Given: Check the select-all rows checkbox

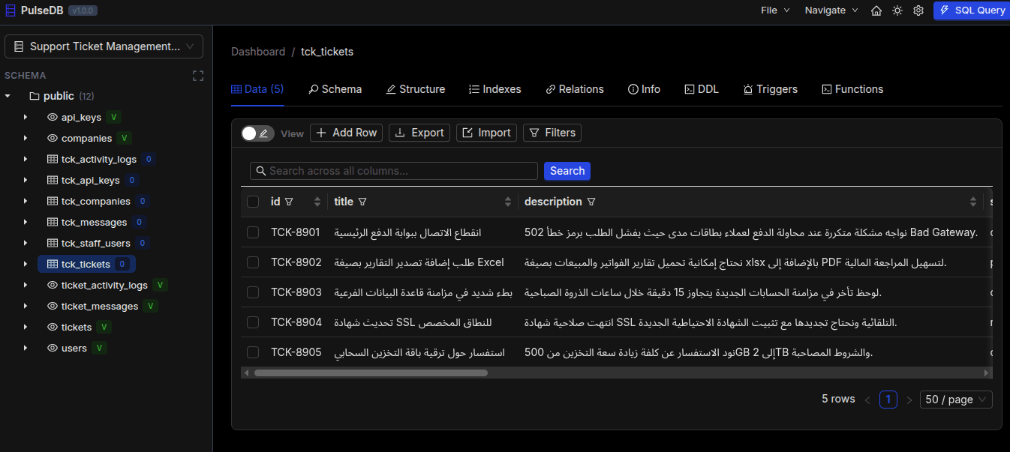Looking at the screenshot, I should pyautogui.click(x=253, y=202).
